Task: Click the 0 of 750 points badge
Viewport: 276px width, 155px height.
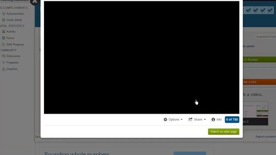Action: point(232,120)
